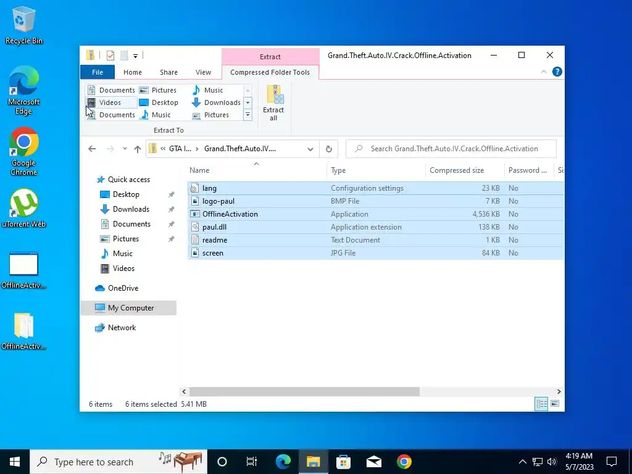Expand the address bar history dropdown
The width and height of the screenshot is (632, 474).
[x=310, y=149]
